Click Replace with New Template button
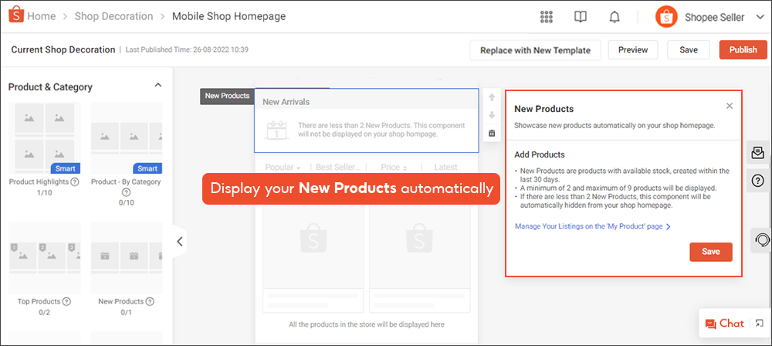 pos(534,50)
